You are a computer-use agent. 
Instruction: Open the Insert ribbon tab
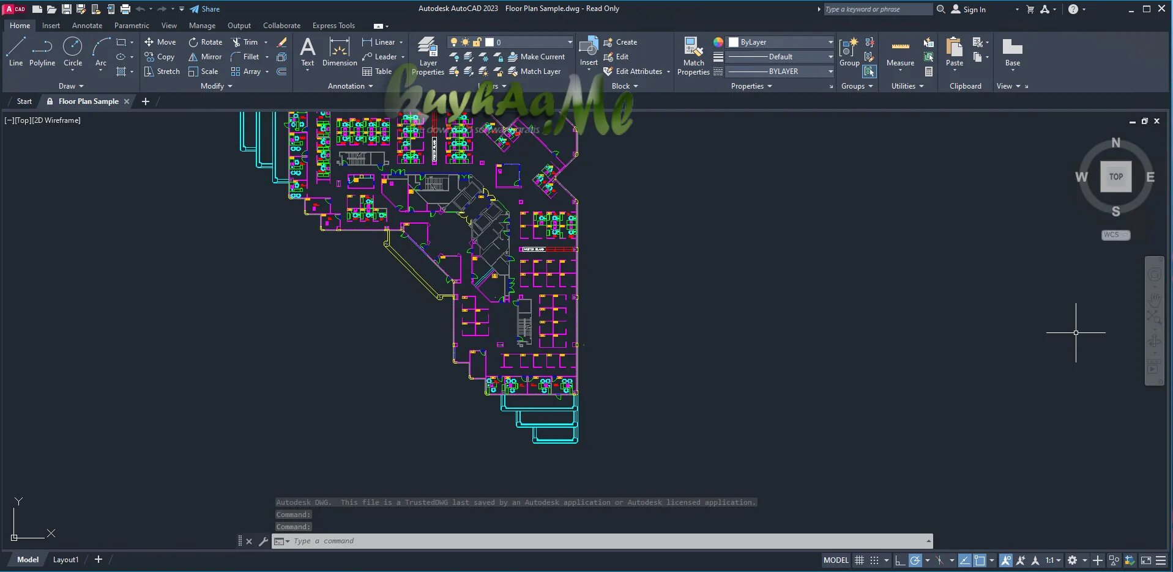[x=51, y=26]
